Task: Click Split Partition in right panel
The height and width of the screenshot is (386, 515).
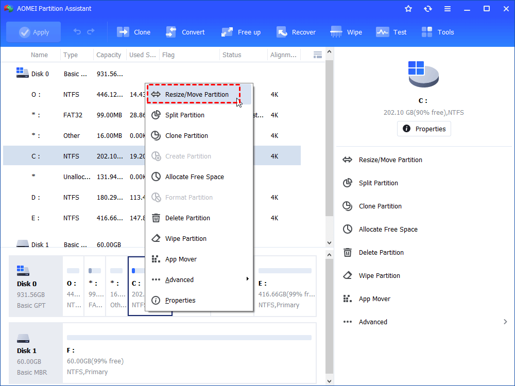Action: pyautogui.click(x=370, y=183)
